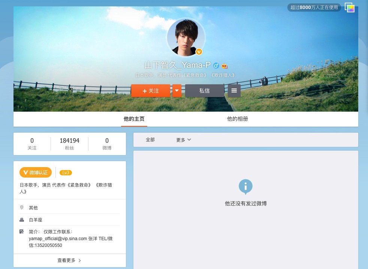Open the profile avatar photo
368x269 pixels.
[185, 37]
